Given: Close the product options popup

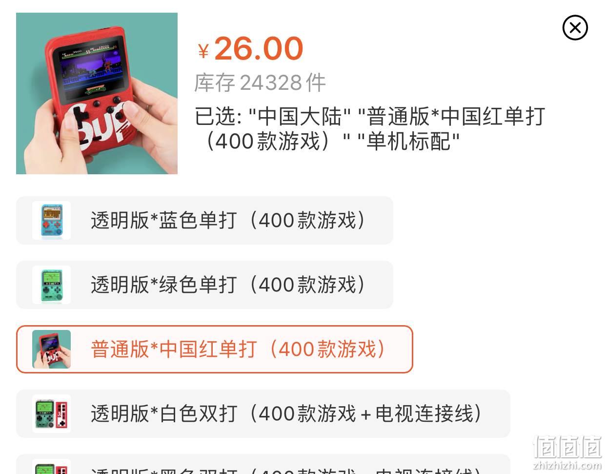Looking at the screenshot, I should click(575, 27).
